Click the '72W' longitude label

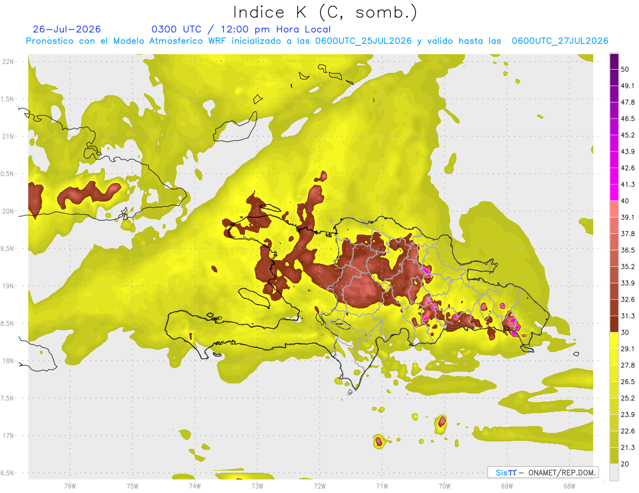(x=319, y=485)
